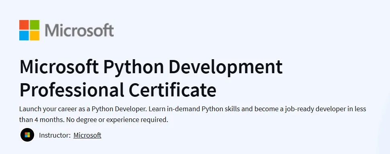The image size is (390, 154).
Task: Click the 'Instructor:' label
Action: pyautogui.click(x=55, y=135)
